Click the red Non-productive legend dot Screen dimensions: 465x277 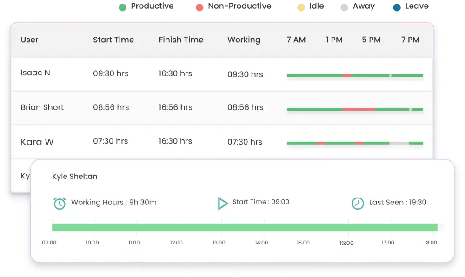point(199,7)
